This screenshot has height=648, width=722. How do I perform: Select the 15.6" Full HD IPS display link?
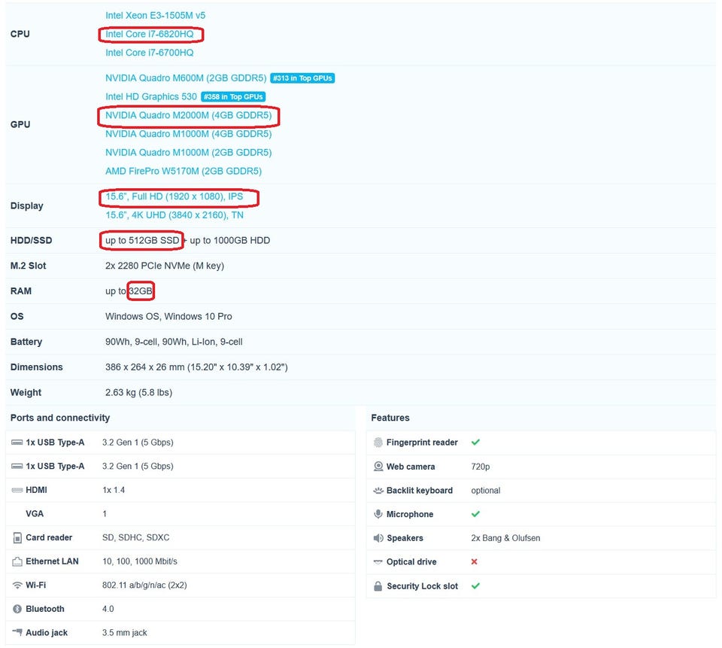click(x=174, y=196)
